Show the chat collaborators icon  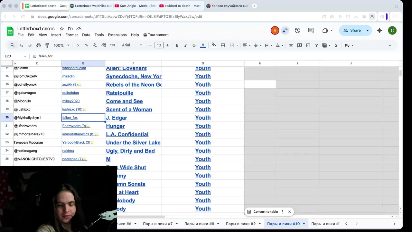tap(285, 31)
